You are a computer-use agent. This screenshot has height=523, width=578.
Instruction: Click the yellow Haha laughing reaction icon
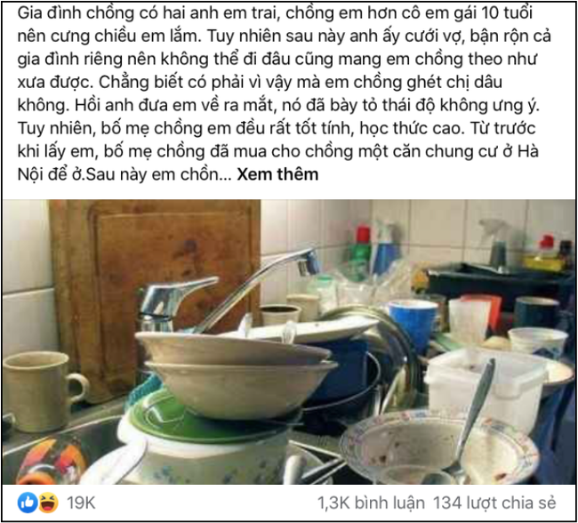pos(48,503)
